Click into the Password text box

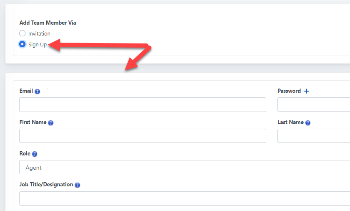coord(314,105)
